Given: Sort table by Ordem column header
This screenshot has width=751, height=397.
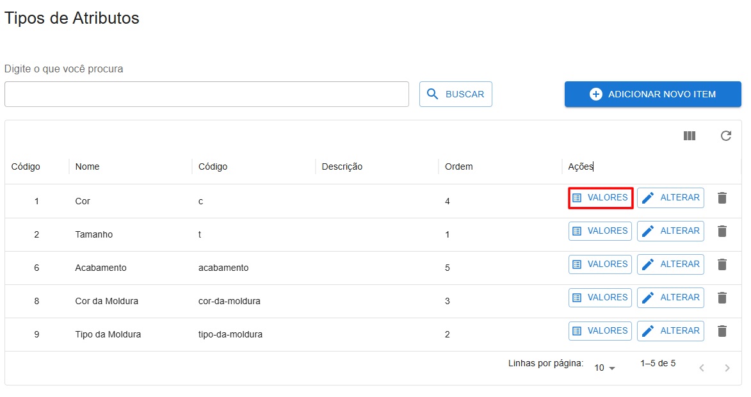Looking at the screenshot, I should point(458,166).
